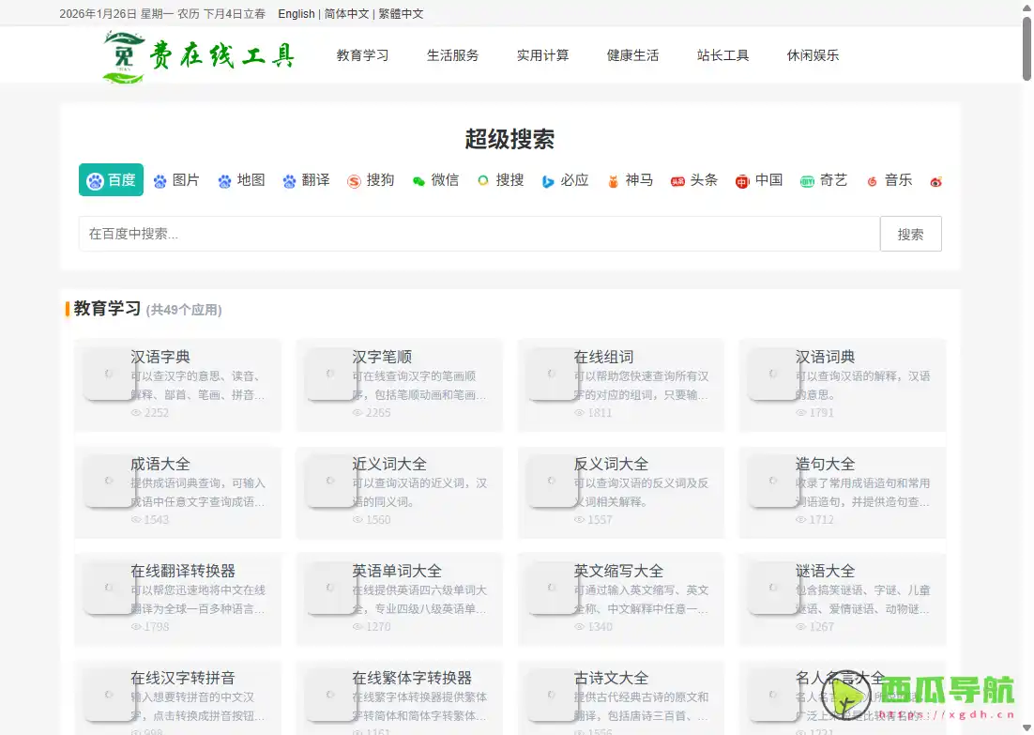Expand the 站长工具 menu
This screenshot has height=735, width=1034.
[x=722, y=55]
